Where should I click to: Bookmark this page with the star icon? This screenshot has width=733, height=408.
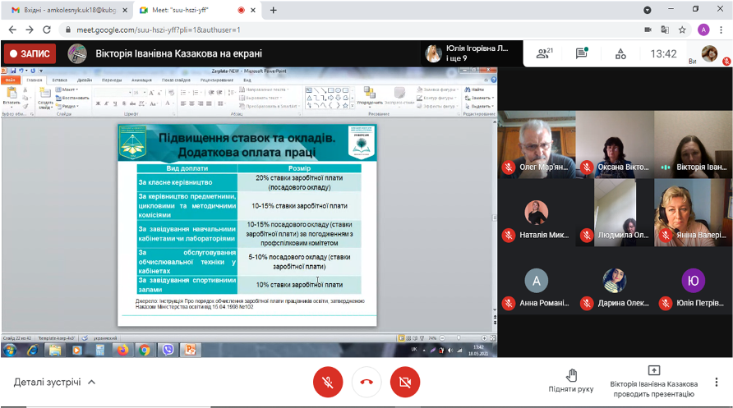coord(682,30)
